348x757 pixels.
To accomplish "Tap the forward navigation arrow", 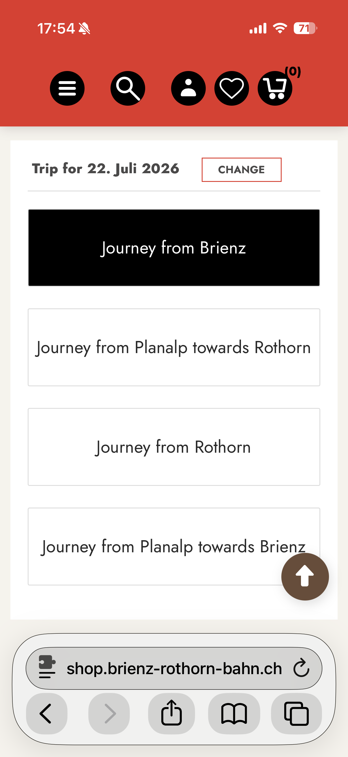I will (x=109, y=713).
